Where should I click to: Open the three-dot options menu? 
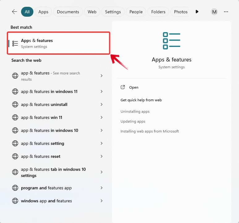[x=226, y=12]
